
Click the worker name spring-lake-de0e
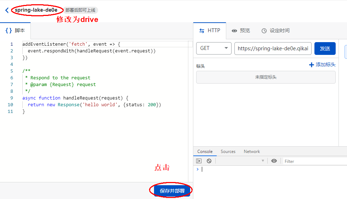click(36, 10)
